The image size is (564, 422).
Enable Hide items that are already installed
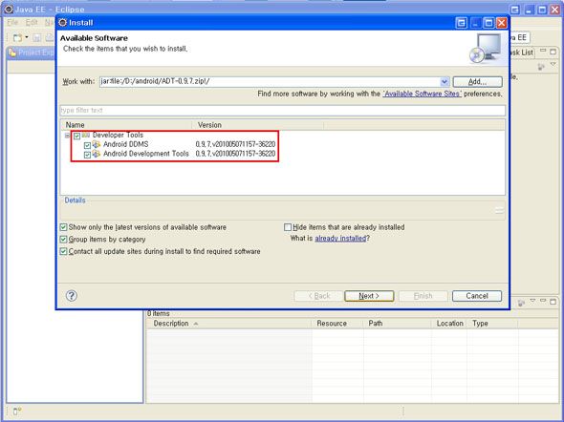point(288,227)
